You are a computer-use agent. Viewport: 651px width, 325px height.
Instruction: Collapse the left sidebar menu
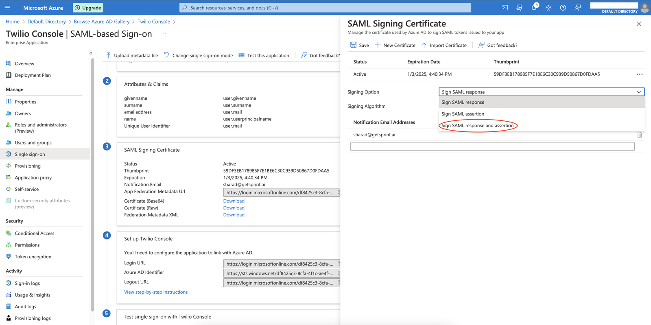[x=91, y=53]
